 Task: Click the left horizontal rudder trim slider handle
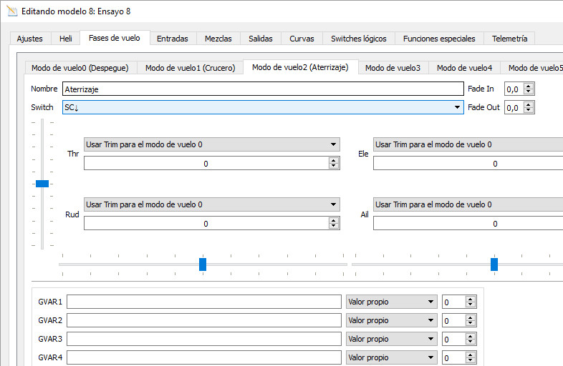pyautogui.click(x=203, y=264)
